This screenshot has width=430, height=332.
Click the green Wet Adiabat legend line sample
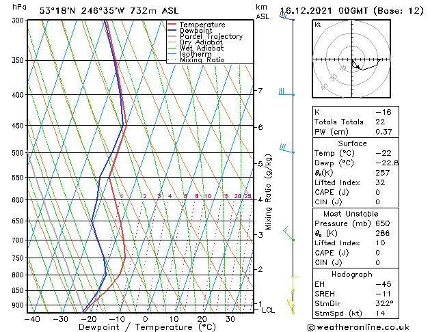point(172,48)
